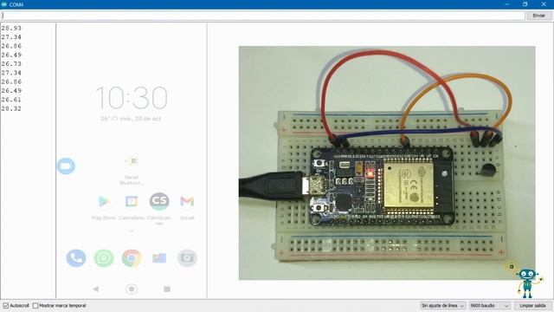Click the Enviar send button
The height and width of the screenshot is (312, 554).
[x=538, y=16]
